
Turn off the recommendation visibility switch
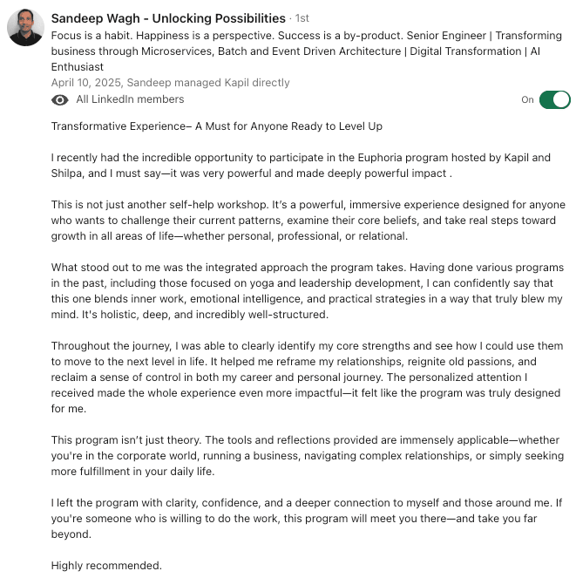(554, 99)
